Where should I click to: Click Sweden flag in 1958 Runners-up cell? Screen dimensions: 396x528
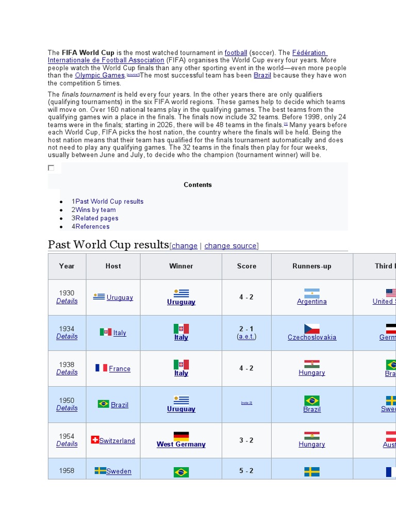pos(312,472)
